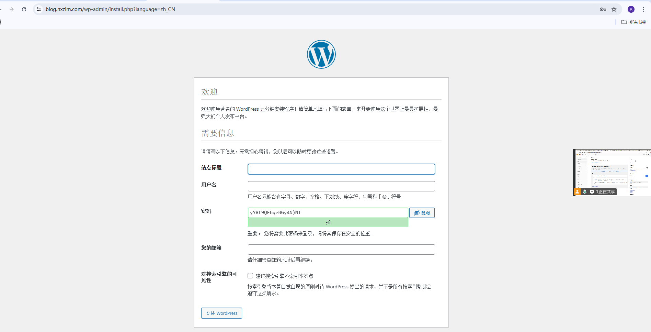
Task: Focus the 站点标题 input field
Action: coord(341,169)
